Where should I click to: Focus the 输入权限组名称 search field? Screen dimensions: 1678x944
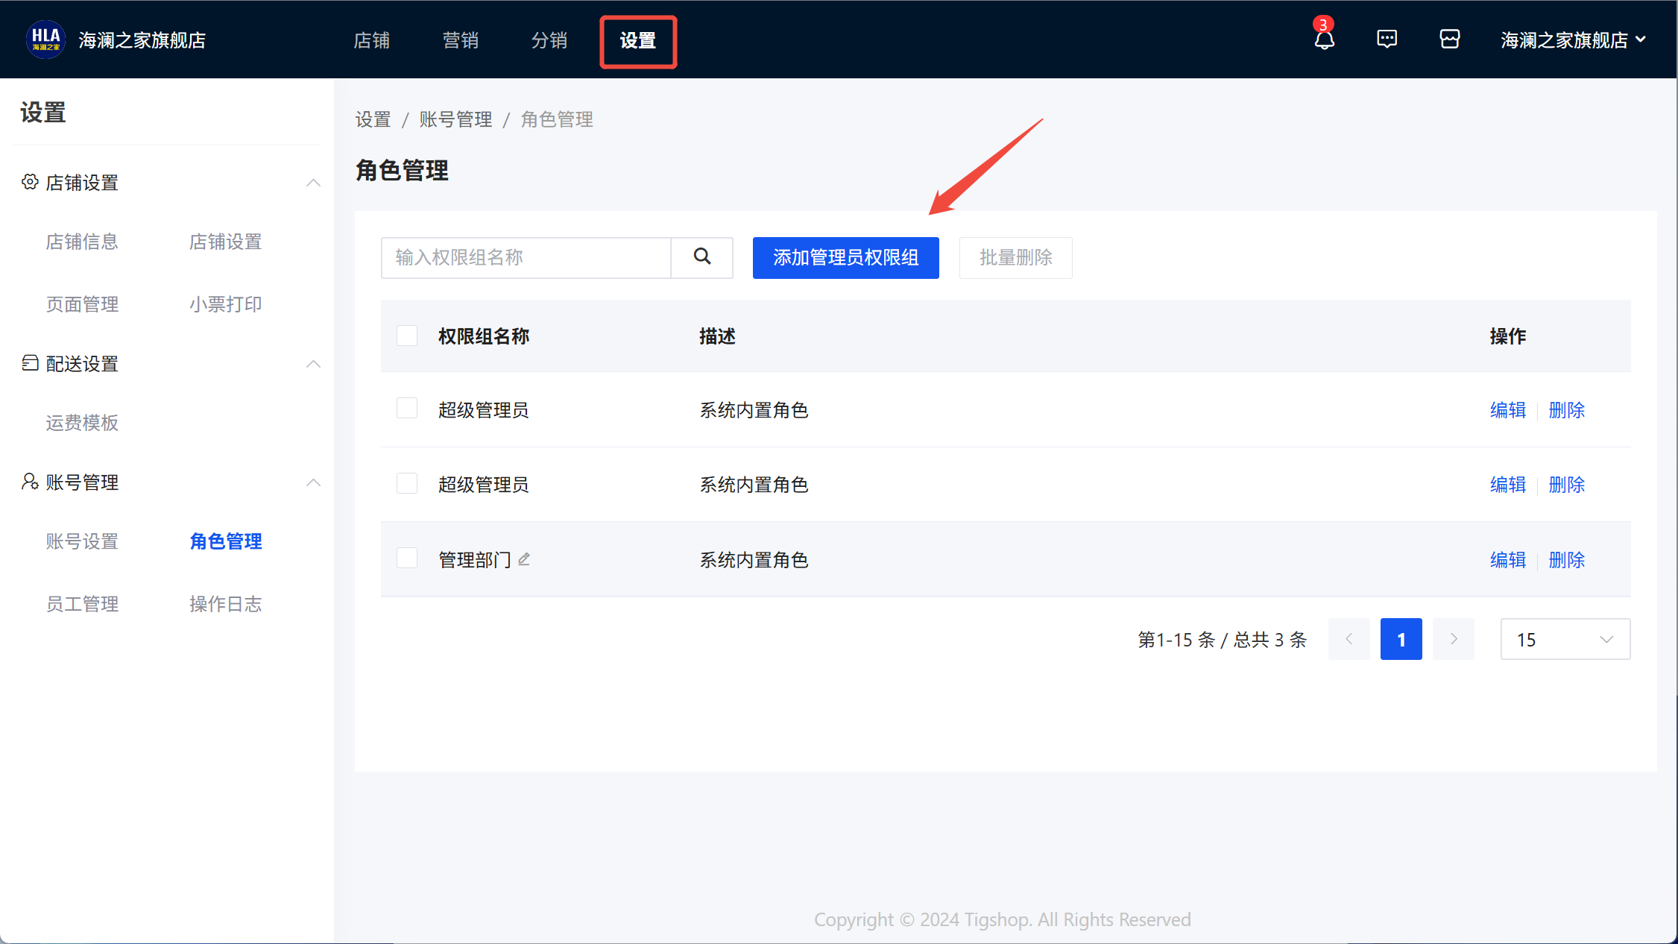click(526, 258)
